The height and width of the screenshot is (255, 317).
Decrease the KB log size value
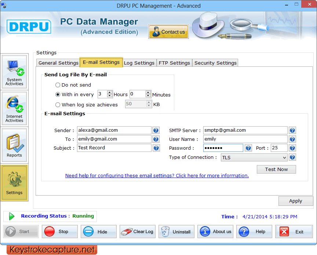(149, 106)
